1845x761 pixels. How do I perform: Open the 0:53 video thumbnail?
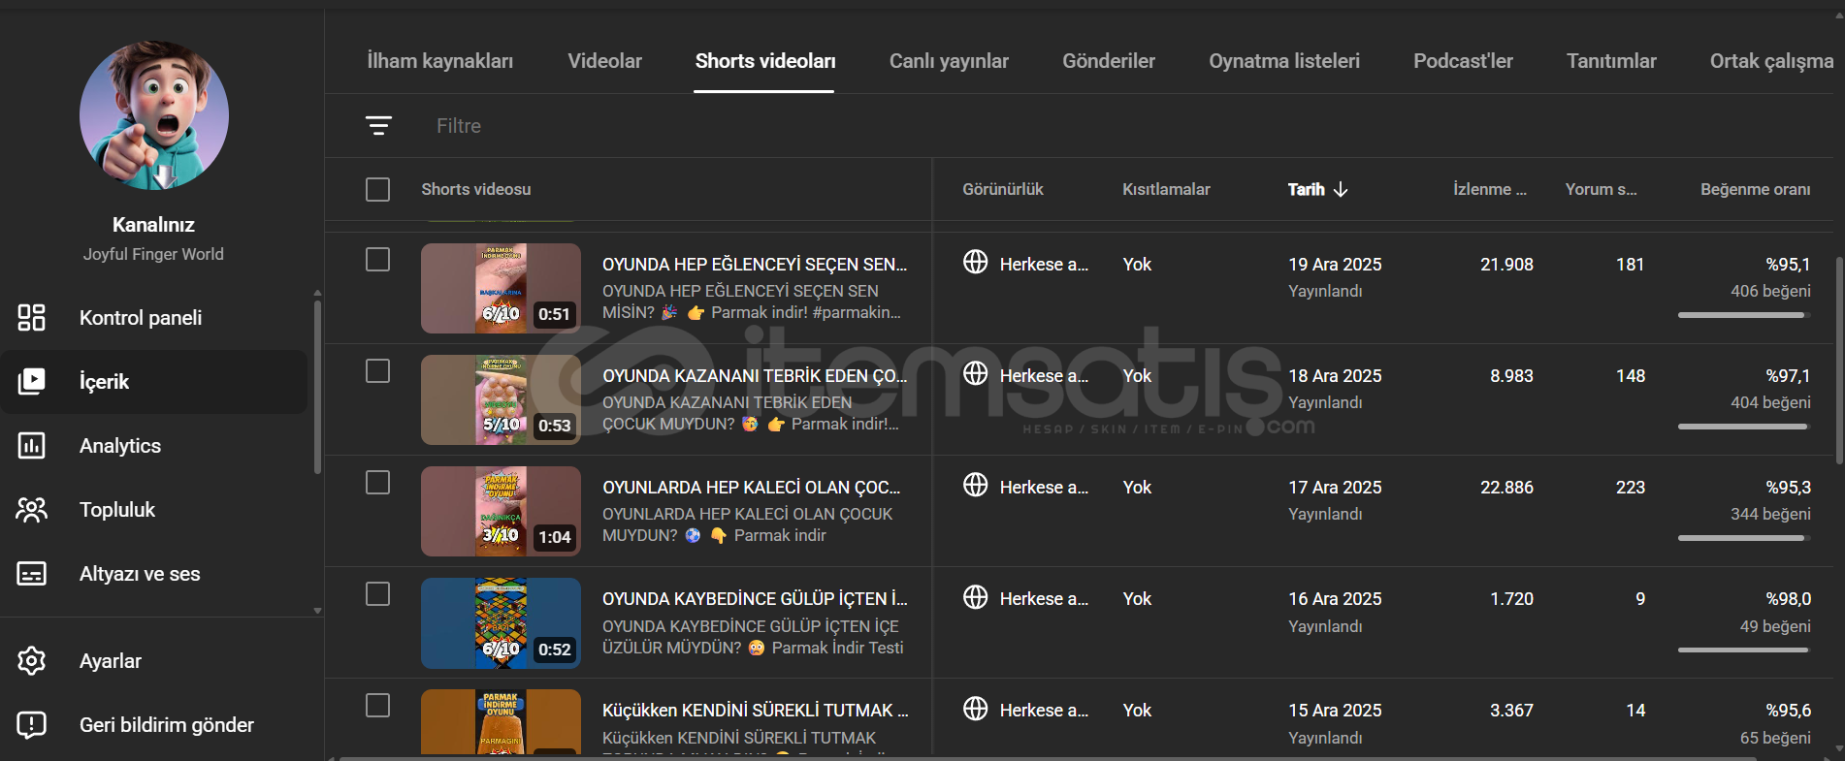(x=501, y=399)
